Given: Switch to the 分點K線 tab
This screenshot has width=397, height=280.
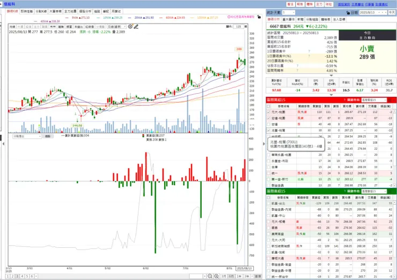Looking at the screenshot, I should point(41,11).
